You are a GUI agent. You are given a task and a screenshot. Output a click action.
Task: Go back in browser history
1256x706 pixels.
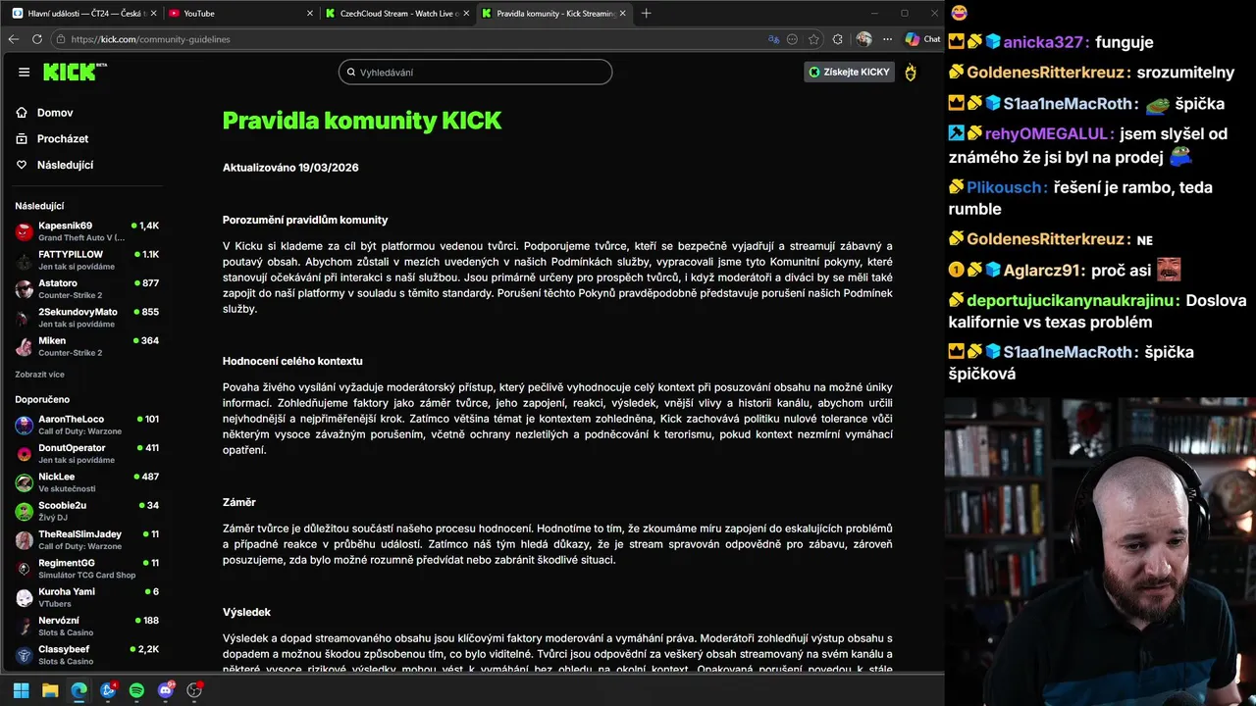(13, 39)
